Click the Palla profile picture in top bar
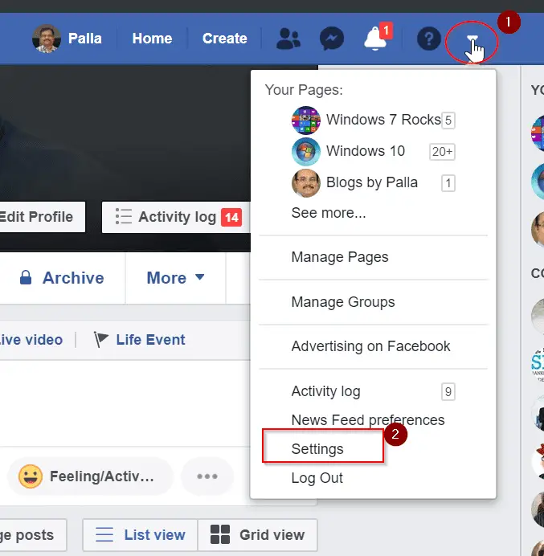This screenshot has width=544, height=556. pyautogui.click(x=46, y=39)
